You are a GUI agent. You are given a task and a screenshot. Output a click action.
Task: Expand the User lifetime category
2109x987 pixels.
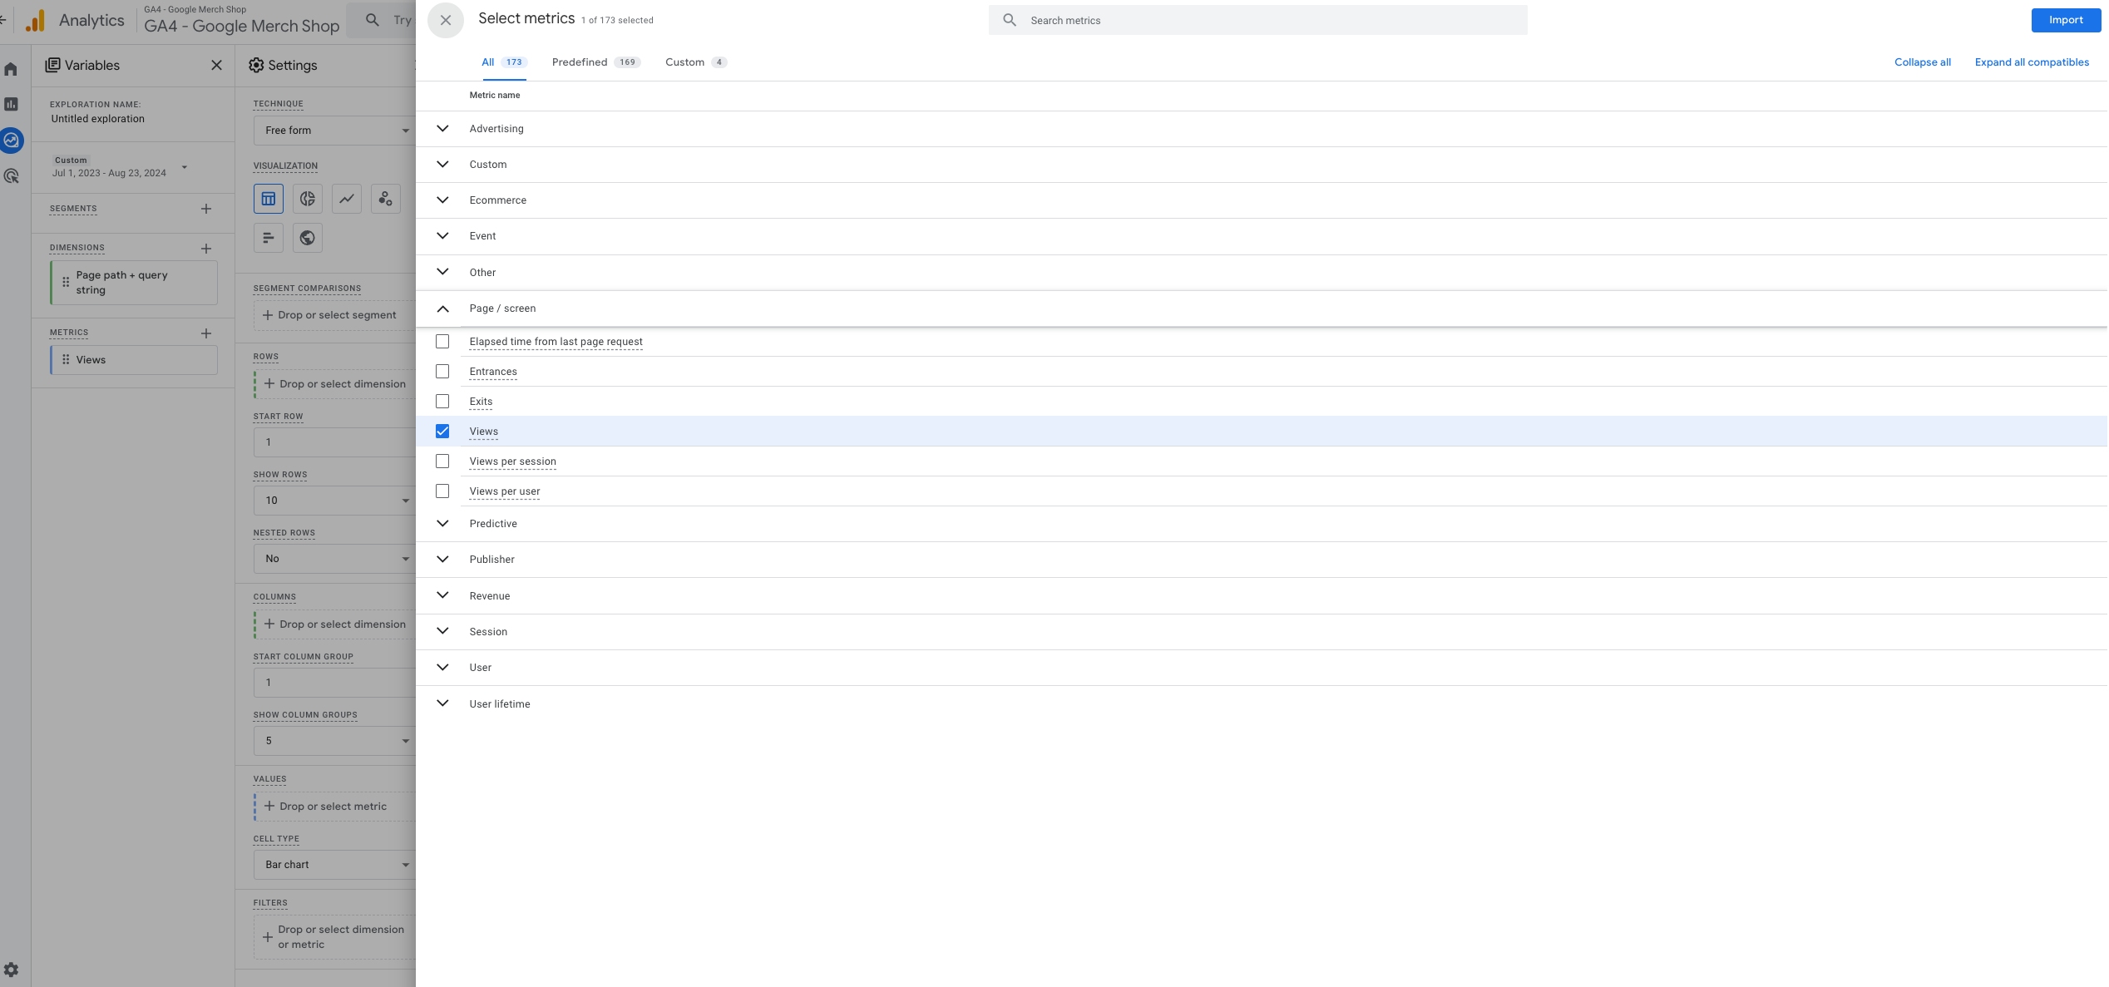tap(442, 703)
